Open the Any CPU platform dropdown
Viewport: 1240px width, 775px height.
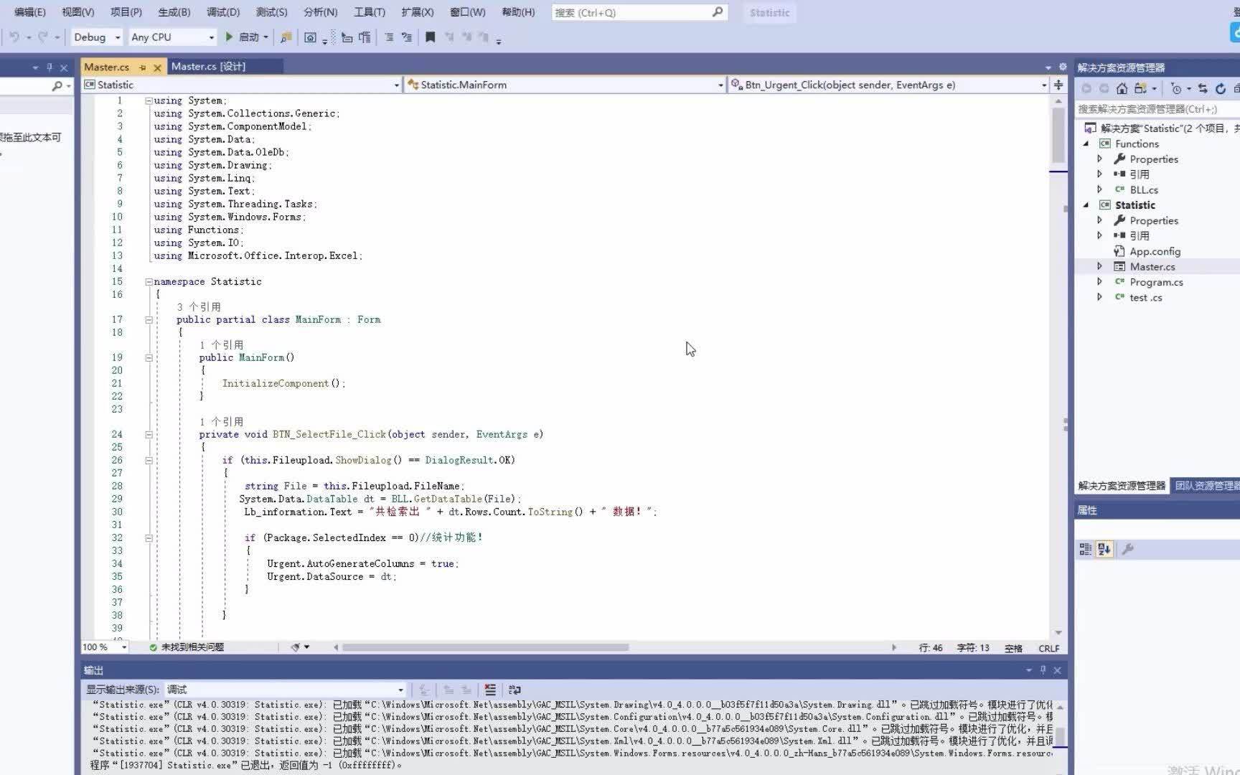point(212,37)
